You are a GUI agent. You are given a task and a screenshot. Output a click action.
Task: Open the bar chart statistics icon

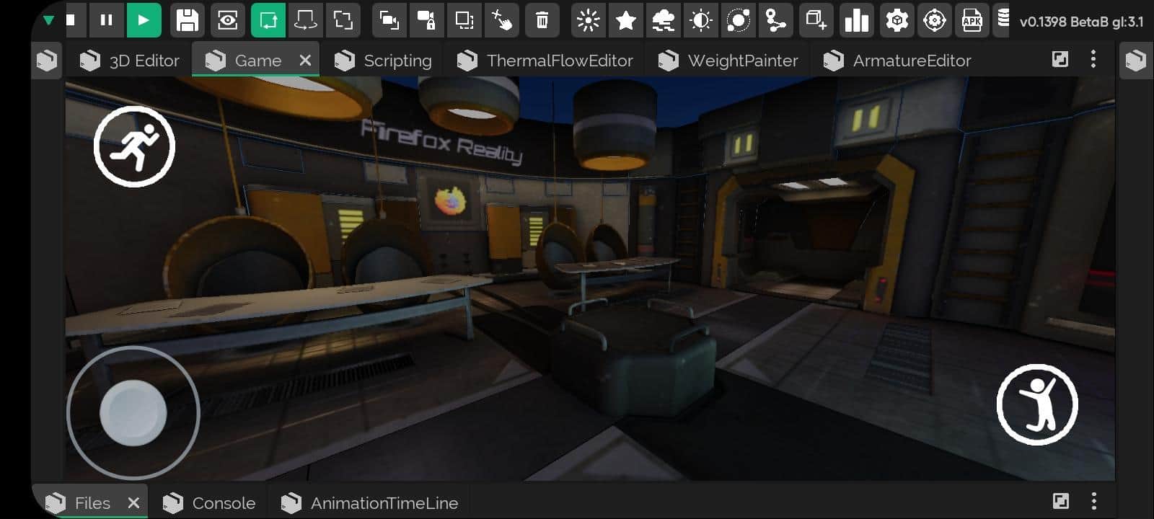point(856,20)
